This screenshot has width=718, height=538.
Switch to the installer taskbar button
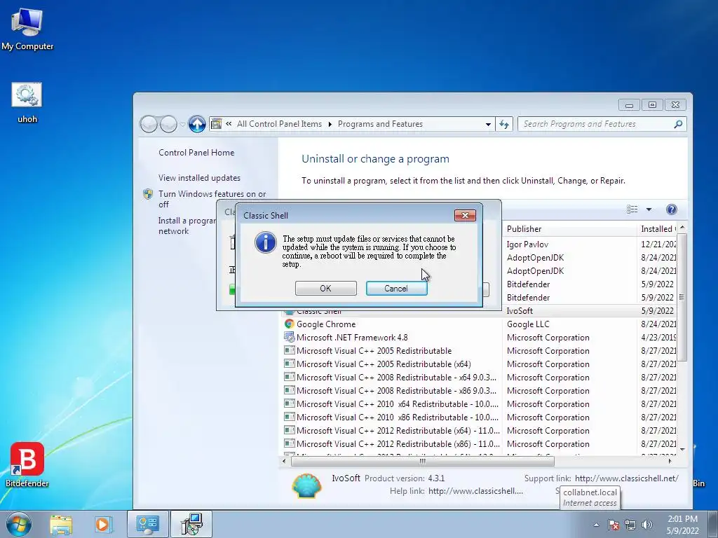click(191, 525)
